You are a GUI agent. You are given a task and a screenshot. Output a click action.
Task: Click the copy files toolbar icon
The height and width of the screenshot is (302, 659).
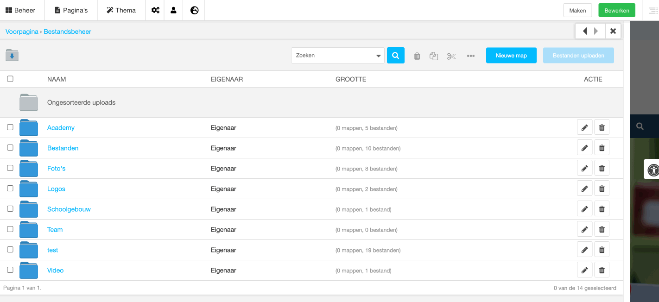pos(434,56)
